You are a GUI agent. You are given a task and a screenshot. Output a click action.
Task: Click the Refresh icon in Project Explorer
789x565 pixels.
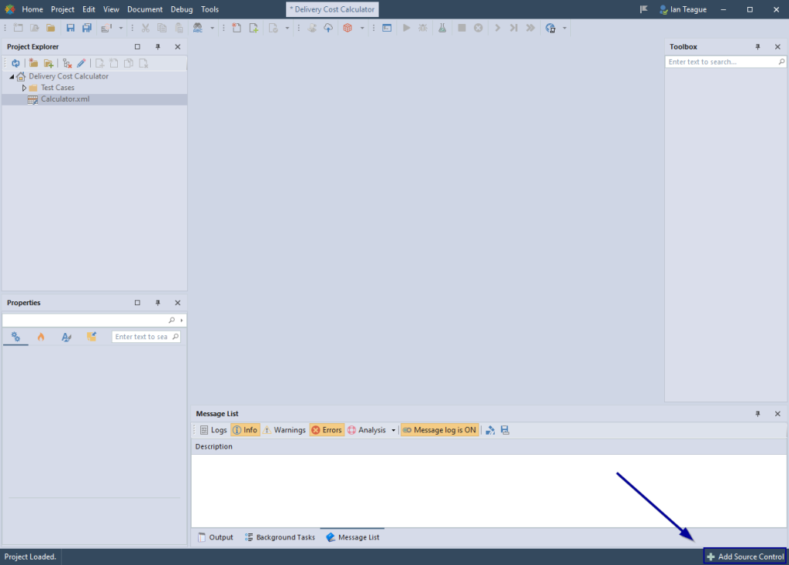coord(15,63)
